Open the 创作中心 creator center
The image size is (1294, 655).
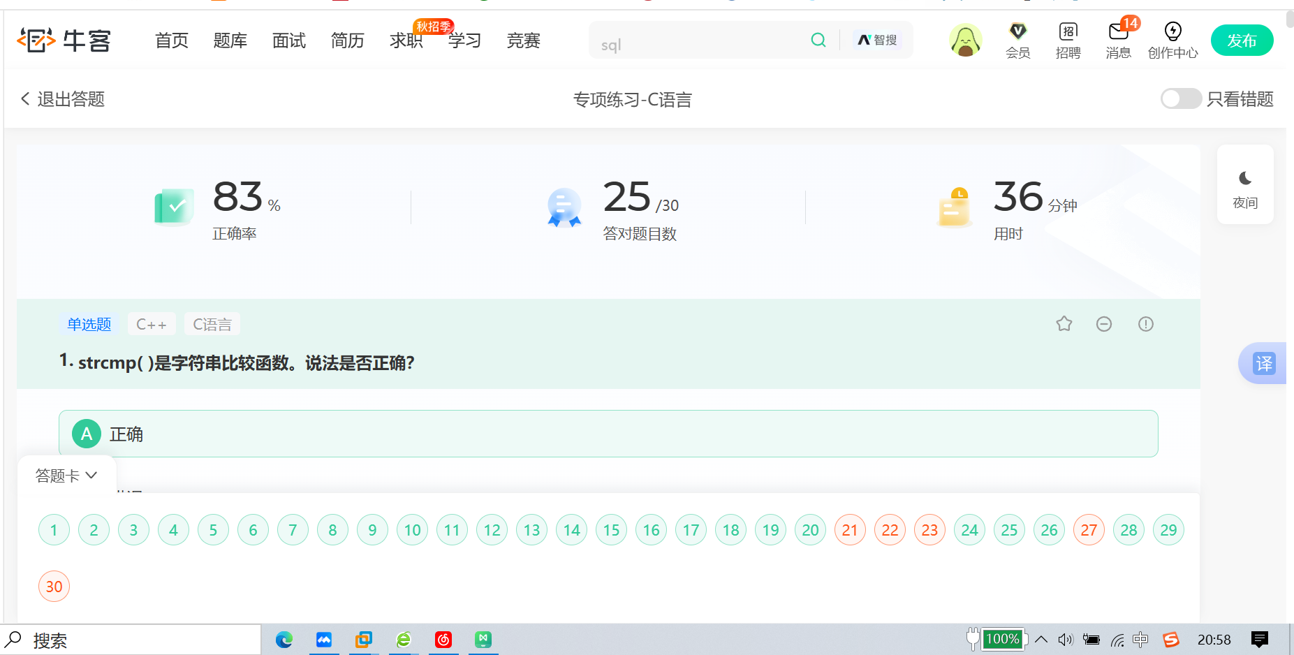tap(1172, 40)
